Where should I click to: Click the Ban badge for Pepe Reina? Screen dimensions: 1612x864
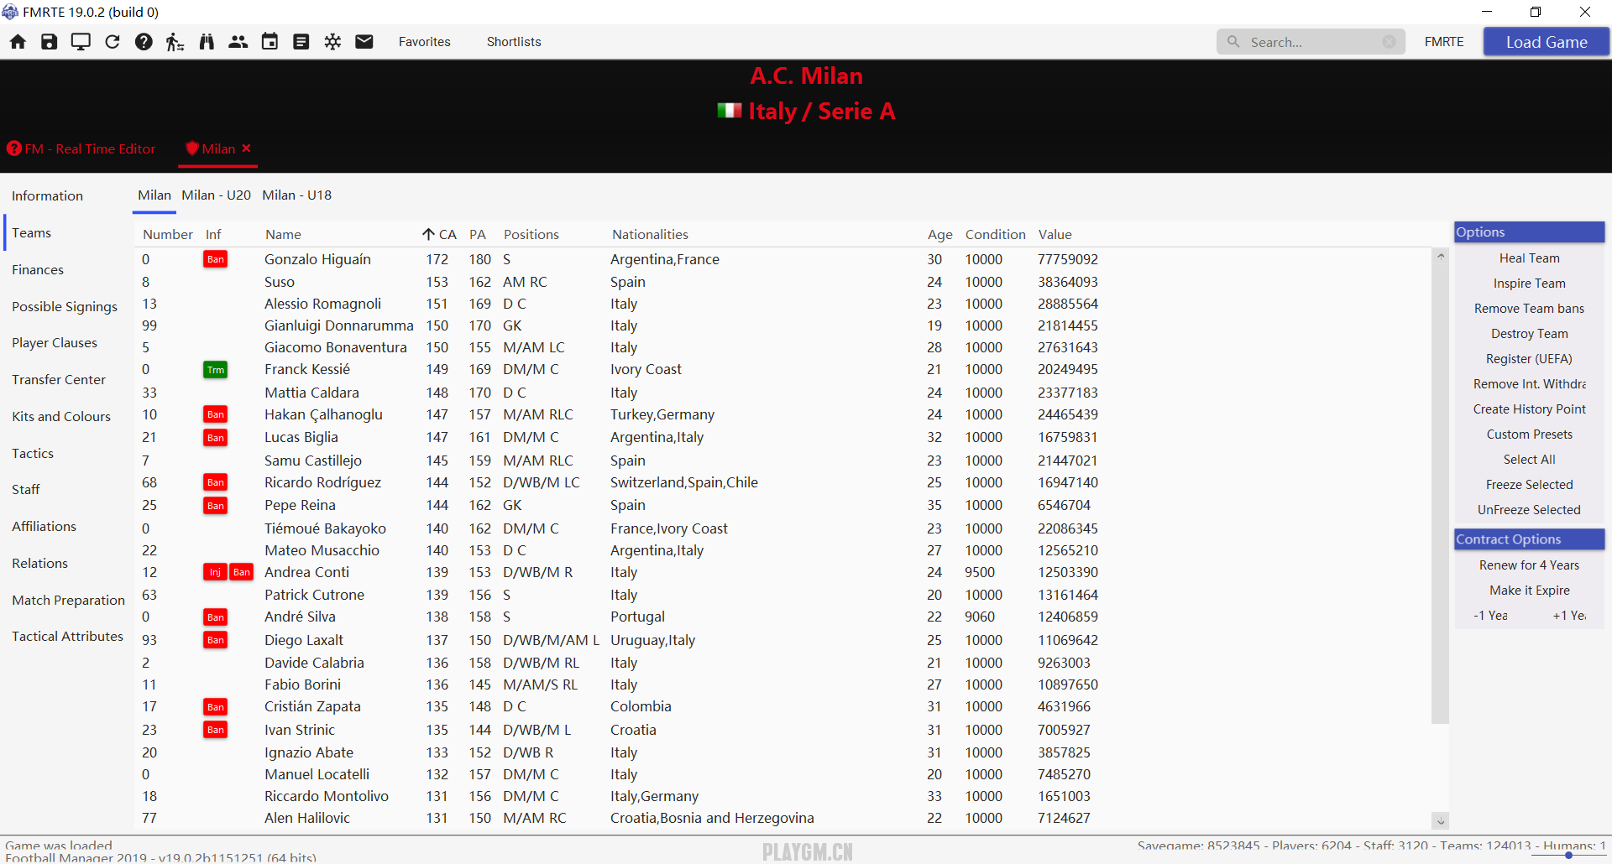pyautogui.click(x=216, y=506)
